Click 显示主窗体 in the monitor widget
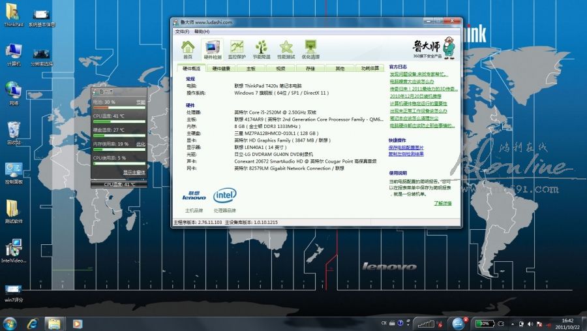587x331 pixels. point(134,172)
